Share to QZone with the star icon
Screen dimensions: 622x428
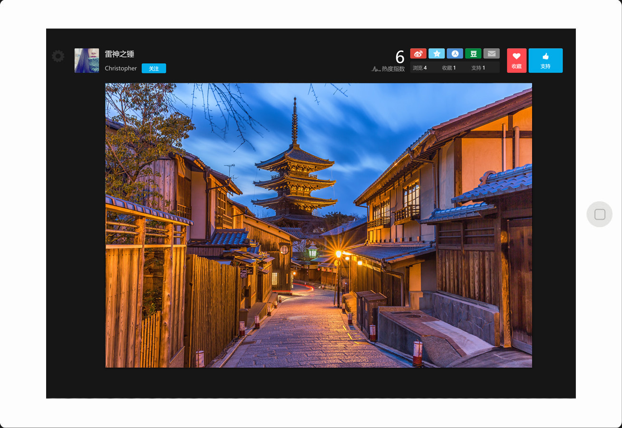(437, 54)
